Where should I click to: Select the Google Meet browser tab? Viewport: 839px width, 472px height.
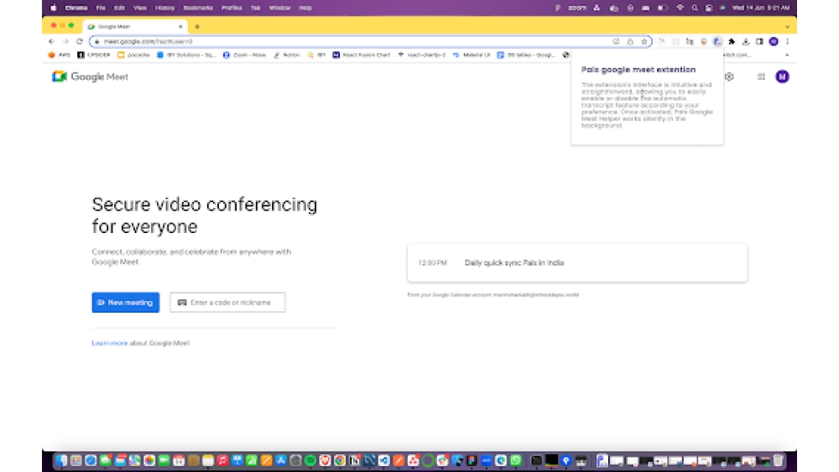pos(135,26)
